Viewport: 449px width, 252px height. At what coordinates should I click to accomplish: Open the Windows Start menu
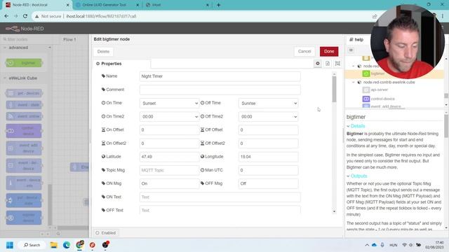[x=10, y=245]
